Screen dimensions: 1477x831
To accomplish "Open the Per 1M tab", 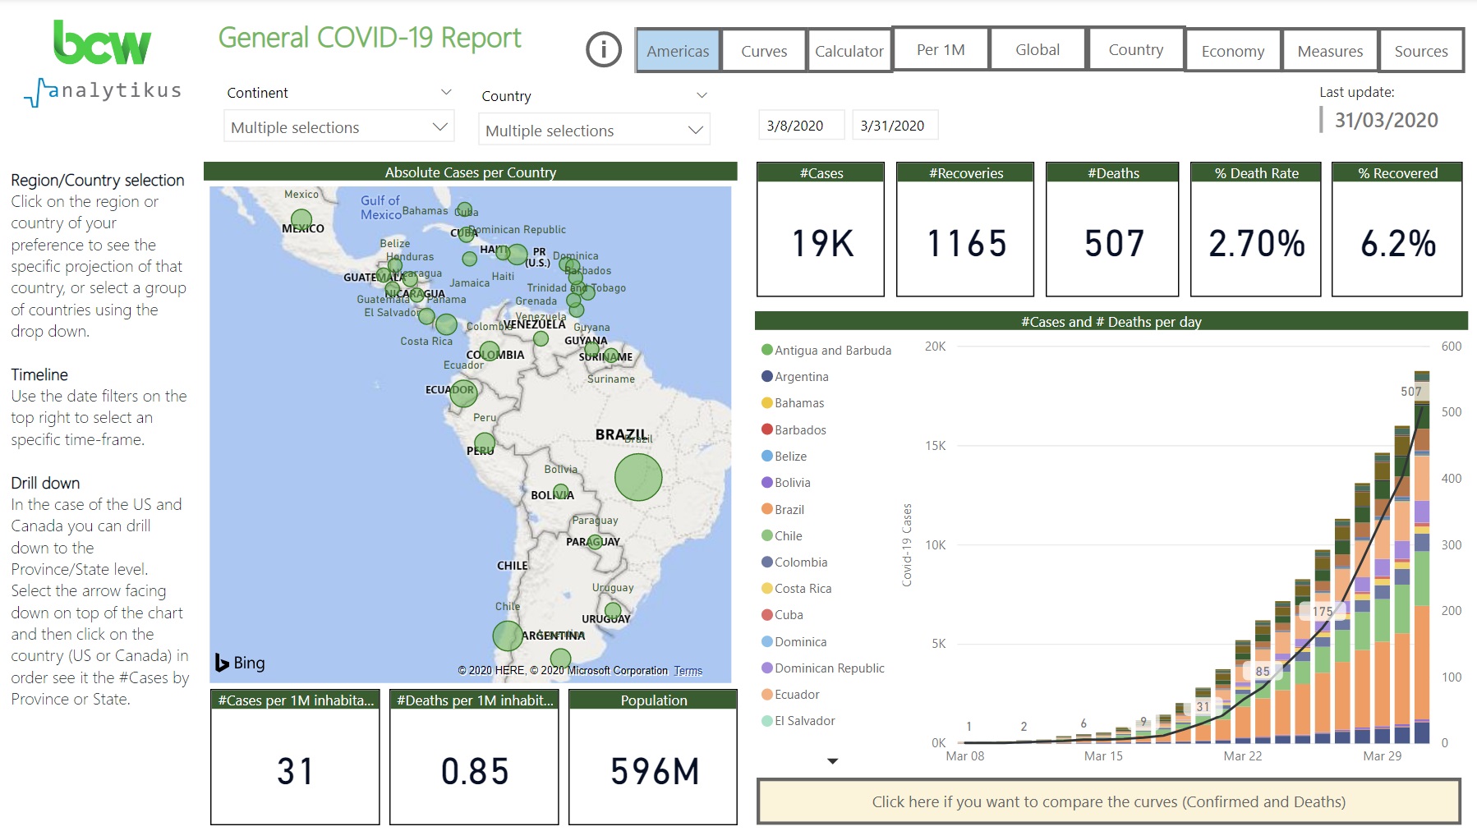I will click(x=941, y=49).
